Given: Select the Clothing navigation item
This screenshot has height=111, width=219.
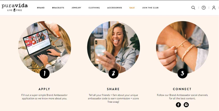Looking at the screenshot, I should 94,8.
